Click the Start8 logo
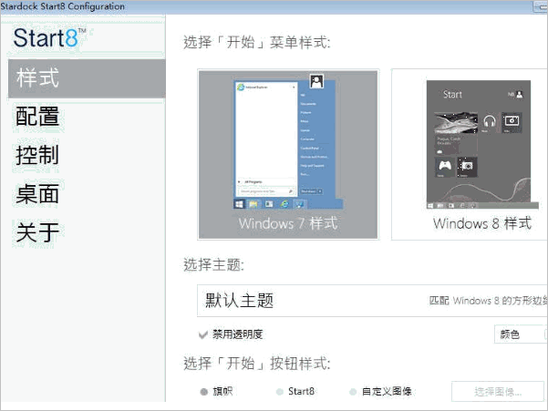548x411 pixels. pyautogui.click(x=49, y=37)
